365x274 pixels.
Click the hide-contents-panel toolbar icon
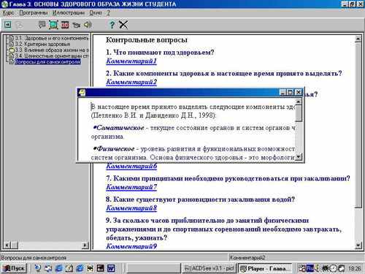click(x=8, y=25)
